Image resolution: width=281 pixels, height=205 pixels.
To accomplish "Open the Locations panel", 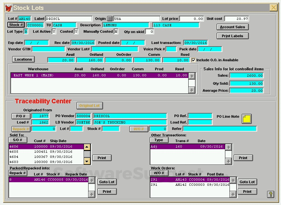I will click(23, 59).
